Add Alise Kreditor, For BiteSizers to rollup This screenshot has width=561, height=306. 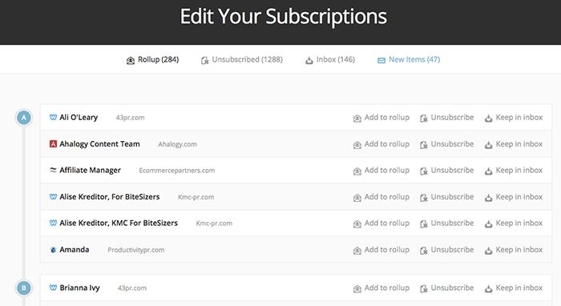coord(381,197)
